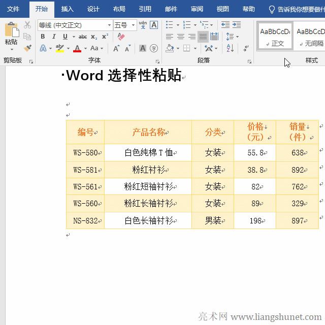Viewport: 325px width, 325px height.
Task: Click the 告诉我你想要做什么 search box
Action: [300, 9]
